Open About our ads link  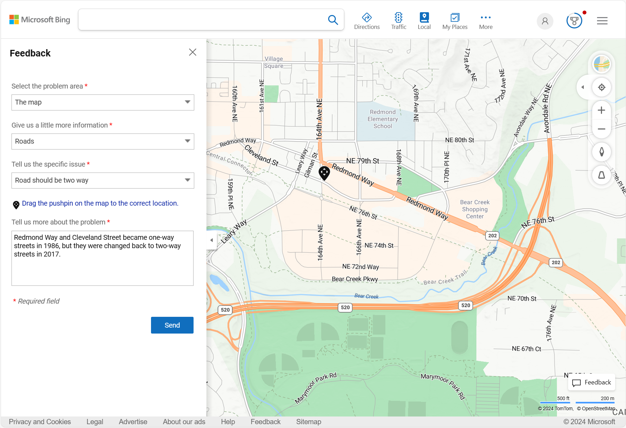click(x=184, y=422)
